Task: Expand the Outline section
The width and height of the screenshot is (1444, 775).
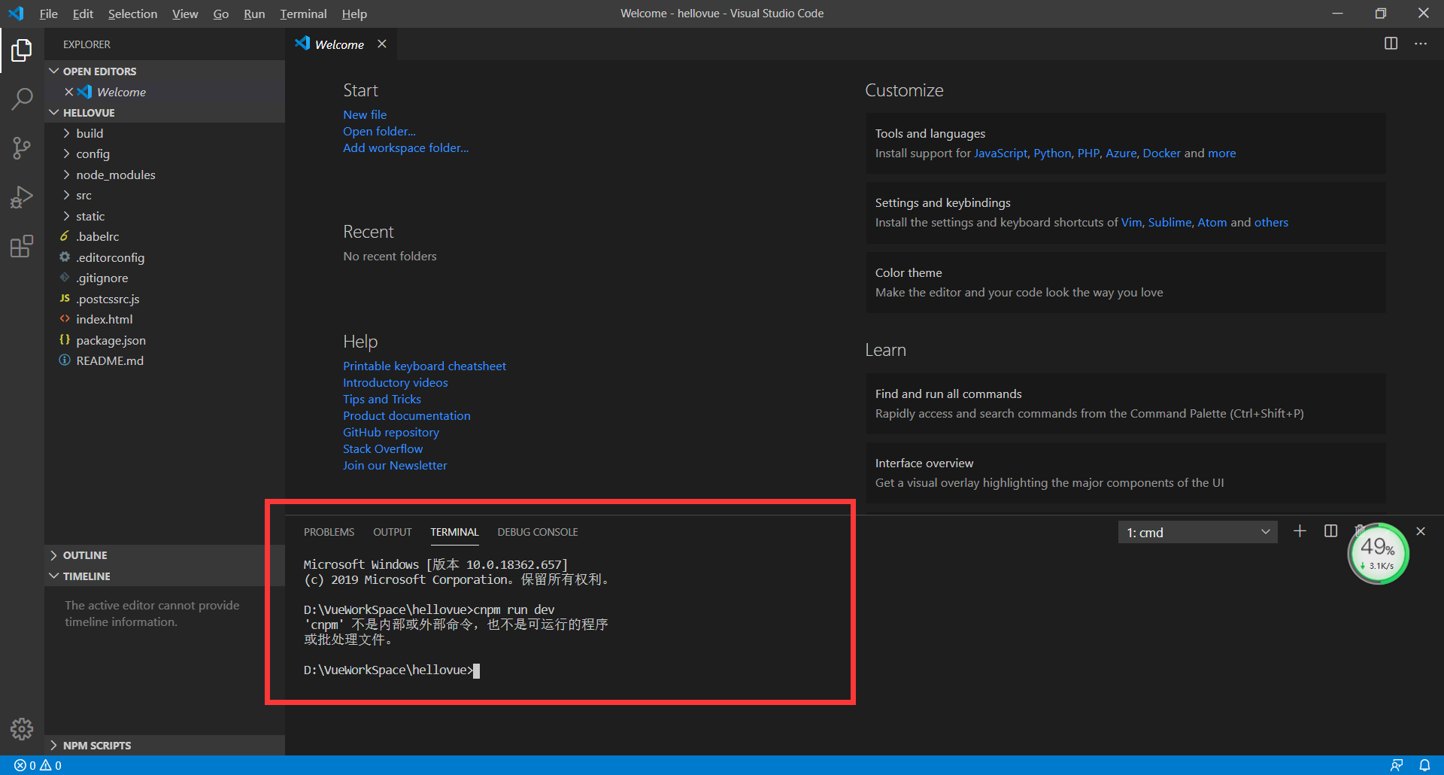Action: click(x=165, y=555)
